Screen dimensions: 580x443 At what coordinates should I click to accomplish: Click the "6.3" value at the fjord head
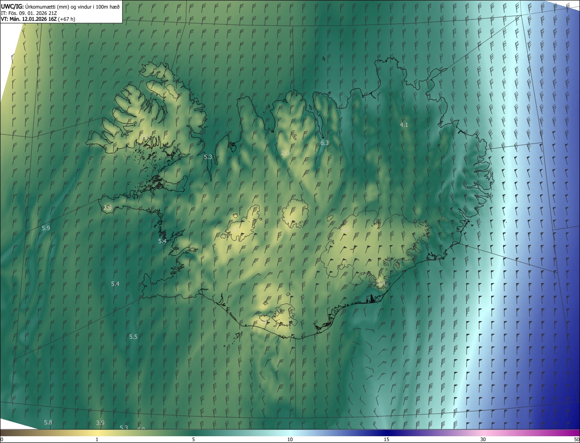tap(324, 143)
